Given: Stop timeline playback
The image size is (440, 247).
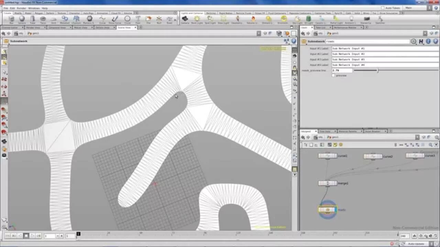Looking at the screenshot, I should [26, 236].
